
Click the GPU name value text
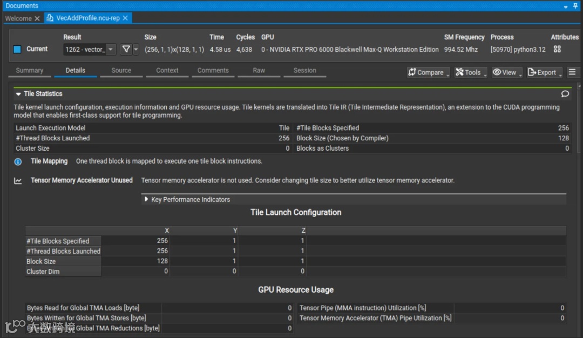click(x=350, y=50)
